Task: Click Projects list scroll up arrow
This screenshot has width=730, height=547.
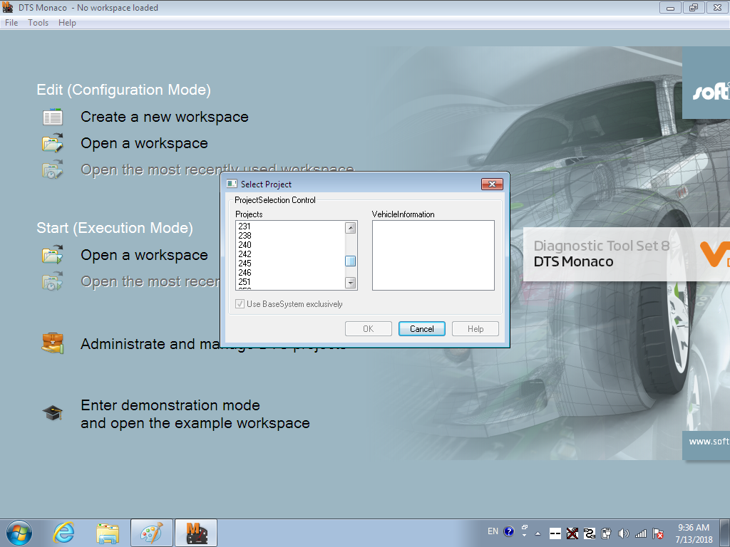Action: coord(351,227)
